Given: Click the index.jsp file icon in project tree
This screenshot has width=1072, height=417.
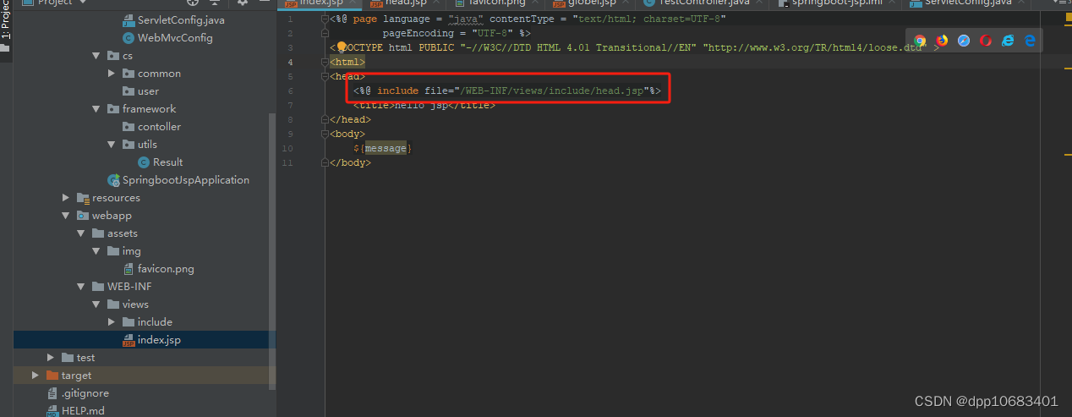Looking at the screenshot, I should [129, 340].
